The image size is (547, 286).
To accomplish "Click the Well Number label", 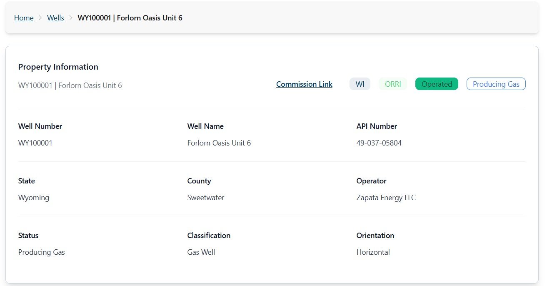I will pos(40,126).
